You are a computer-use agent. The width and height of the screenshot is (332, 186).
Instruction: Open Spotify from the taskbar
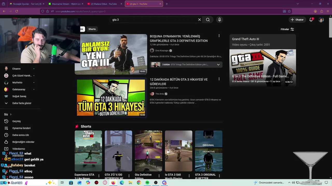147,183
